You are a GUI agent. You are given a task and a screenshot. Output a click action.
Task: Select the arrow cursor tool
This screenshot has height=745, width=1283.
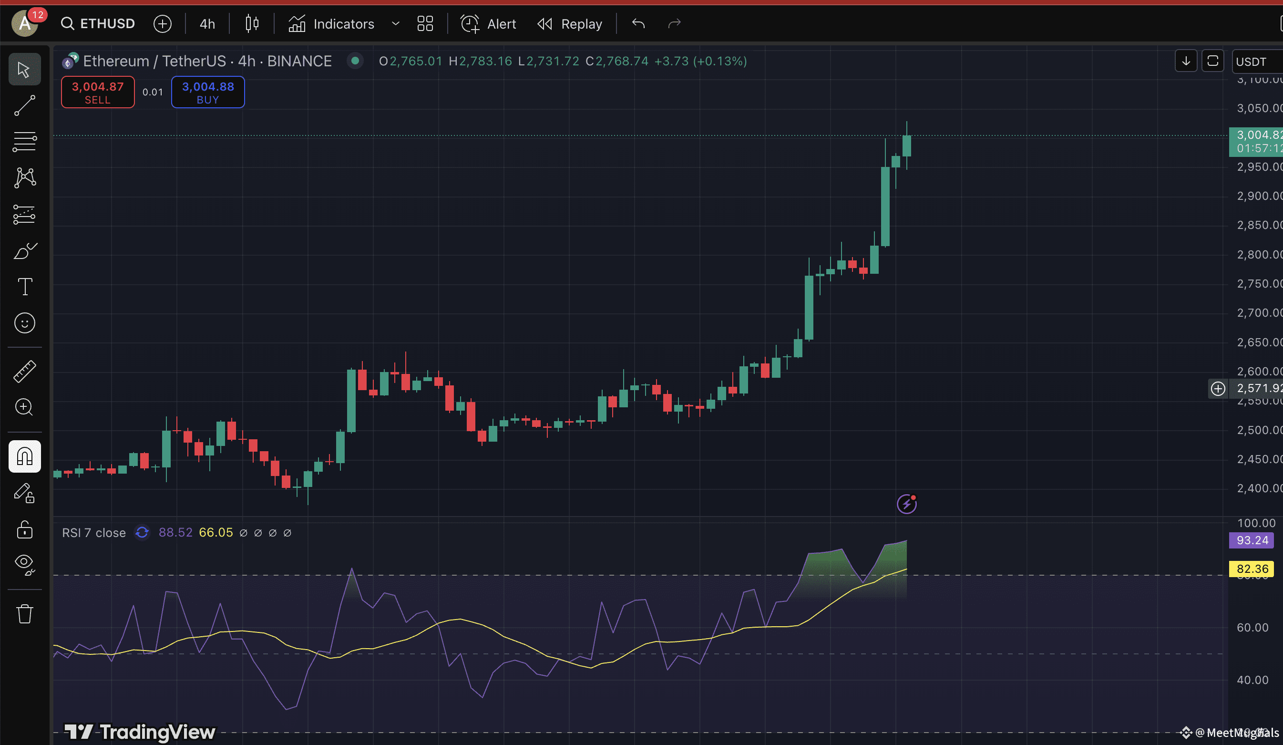pos(24,69)
